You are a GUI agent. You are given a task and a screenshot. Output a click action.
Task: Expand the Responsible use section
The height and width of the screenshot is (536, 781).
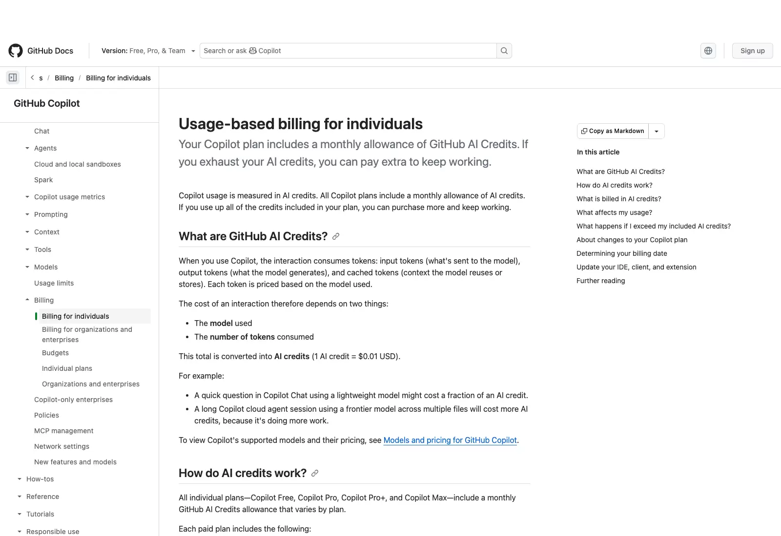pos(20,532)
